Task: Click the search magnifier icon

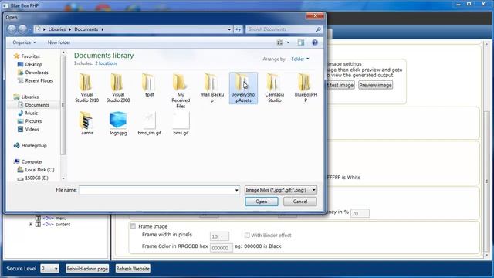Action: pos(319,29)
